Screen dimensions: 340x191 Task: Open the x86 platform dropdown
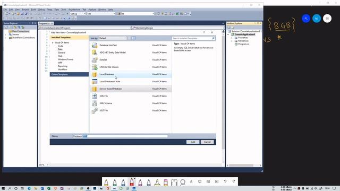pos(101,14)
